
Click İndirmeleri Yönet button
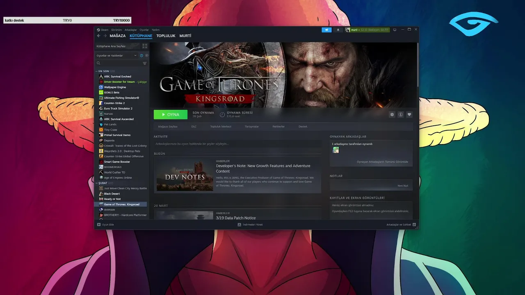(x=250, y=225)
